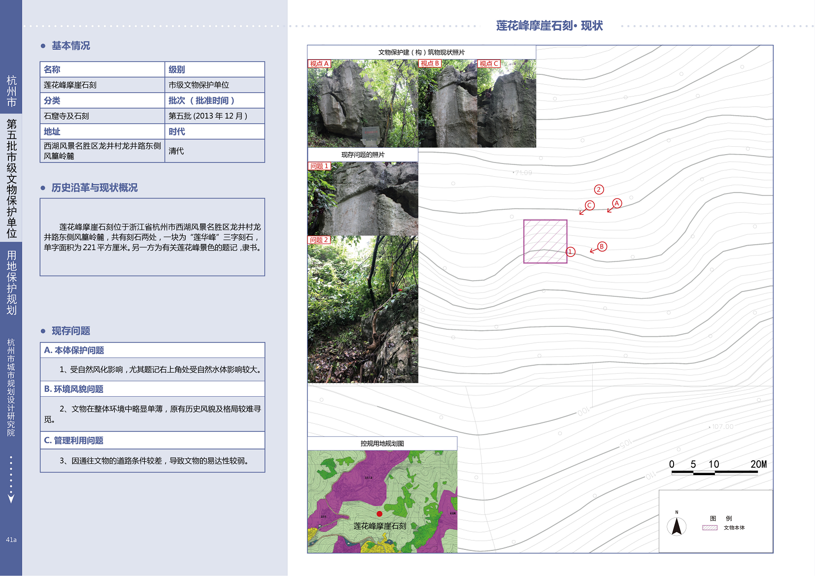This screenshot has width=815, height=576.
Task: Click the 现存问题 section heading
Action: (70, 331)
